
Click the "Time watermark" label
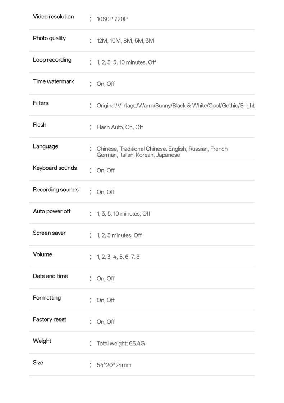point(53,81)
